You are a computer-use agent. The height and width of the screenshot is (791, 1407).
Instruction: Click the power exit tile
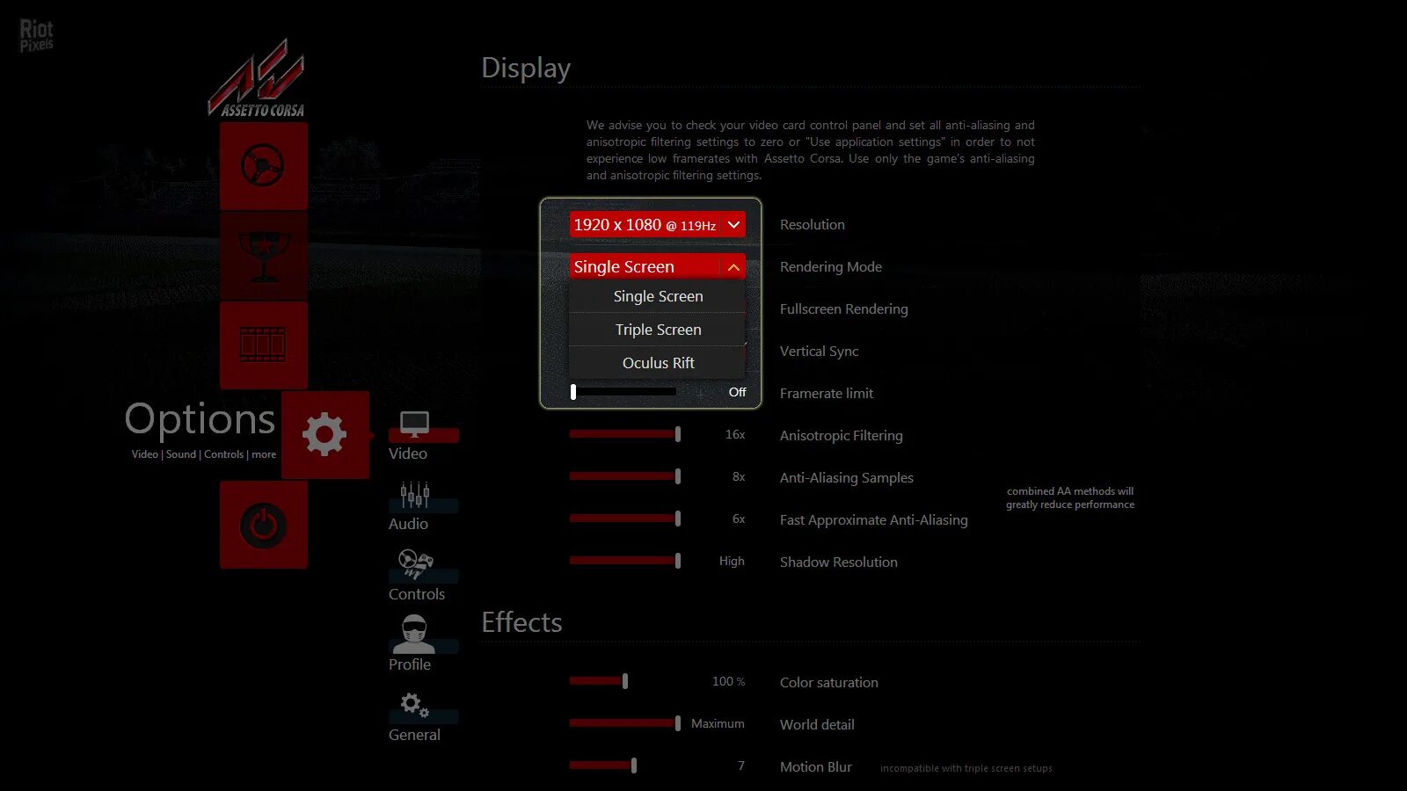click(264, 525)
